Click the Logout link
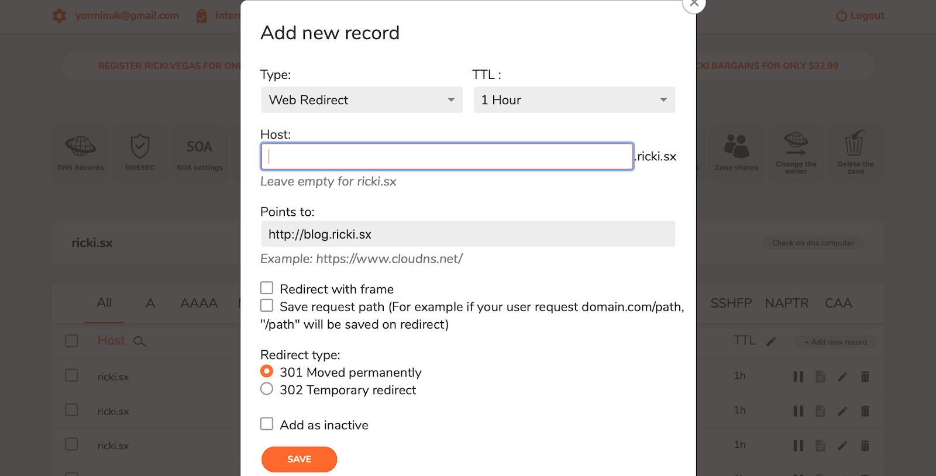Screen dimensions: 936x476 click(867, 16)
